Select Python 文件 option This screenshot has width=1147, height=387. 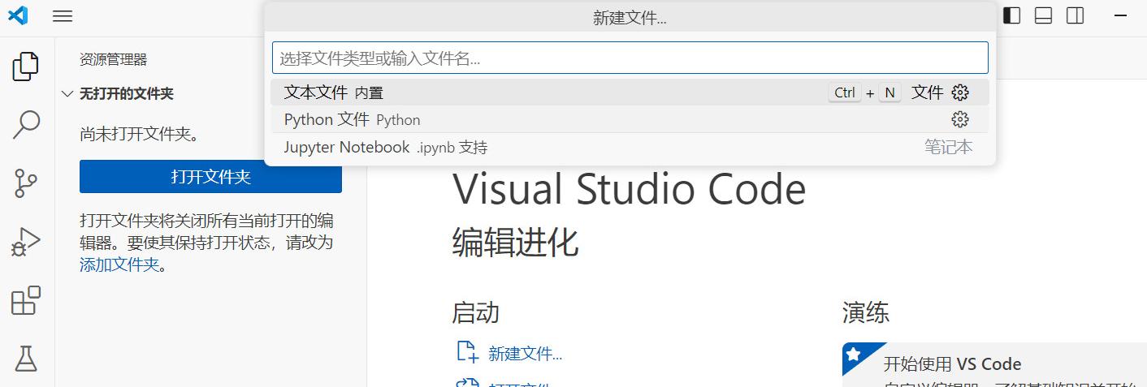click(x=630, y=119)
